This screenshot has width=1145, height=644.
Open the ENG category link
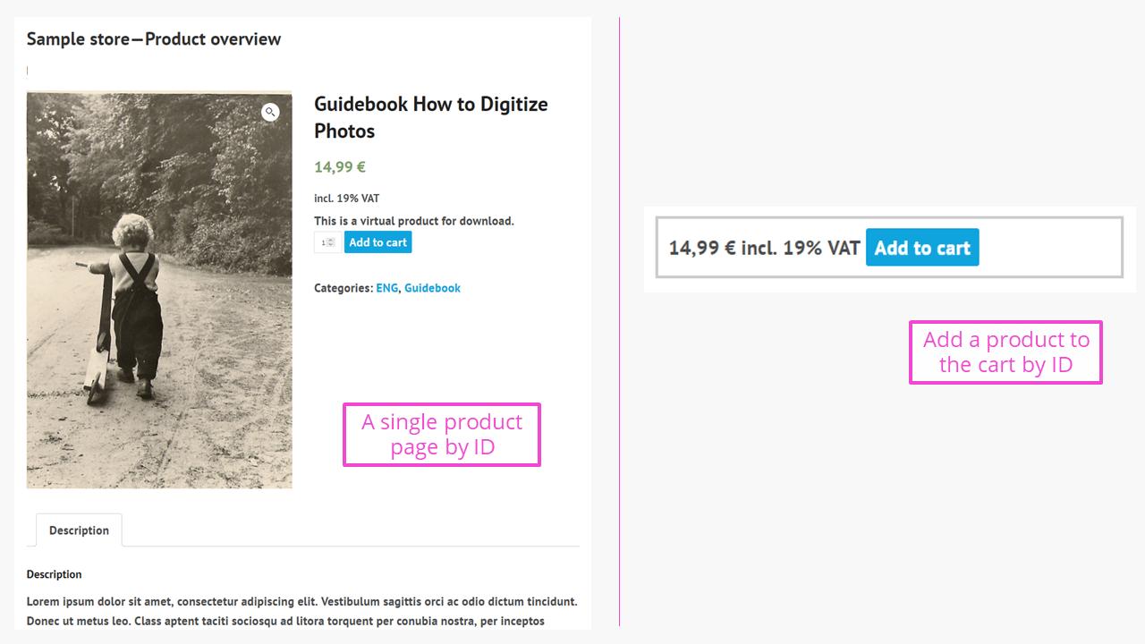point(386,288)
